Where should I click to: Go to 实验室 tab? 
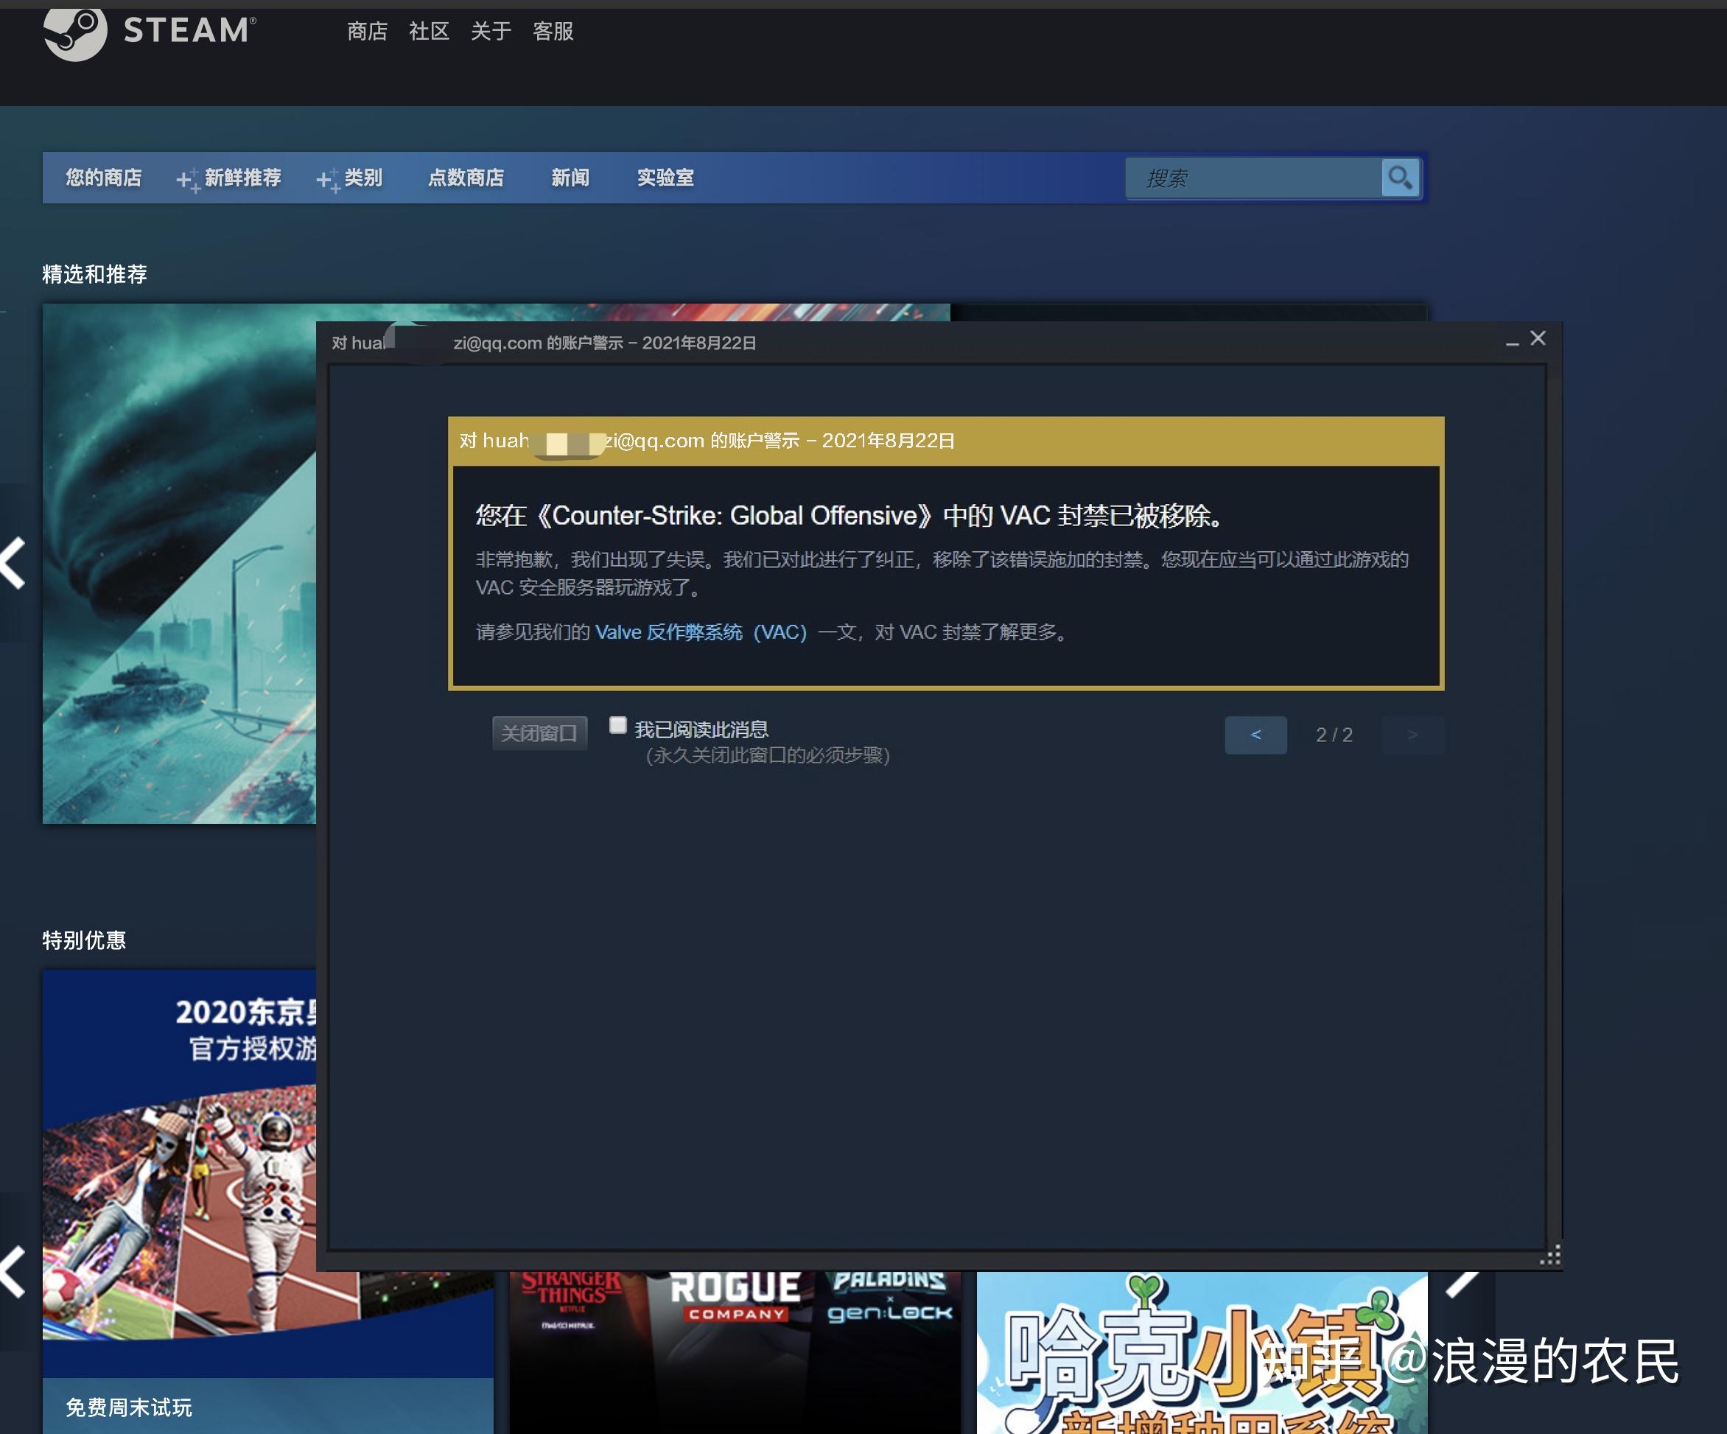665,178
